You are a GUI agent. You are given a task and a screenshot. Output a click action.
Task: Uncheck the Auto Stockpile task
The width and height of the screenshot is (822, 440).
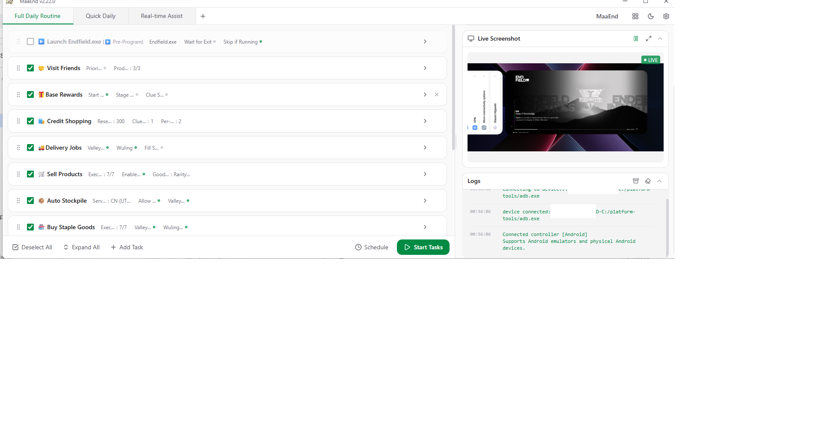[x=30, y=201]
